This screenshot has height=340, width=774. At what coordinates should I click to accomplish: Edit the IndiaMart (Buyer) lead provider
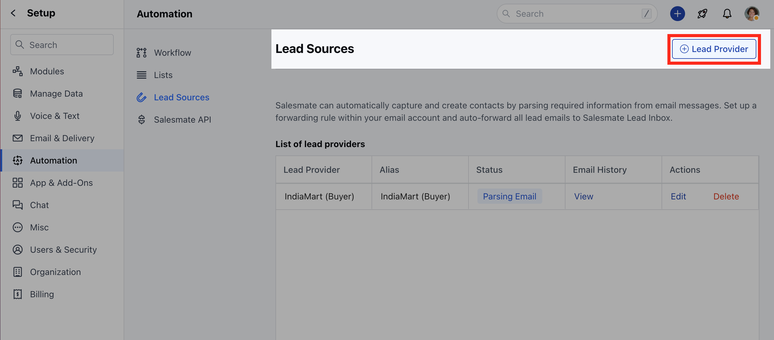tap(678, 196)
